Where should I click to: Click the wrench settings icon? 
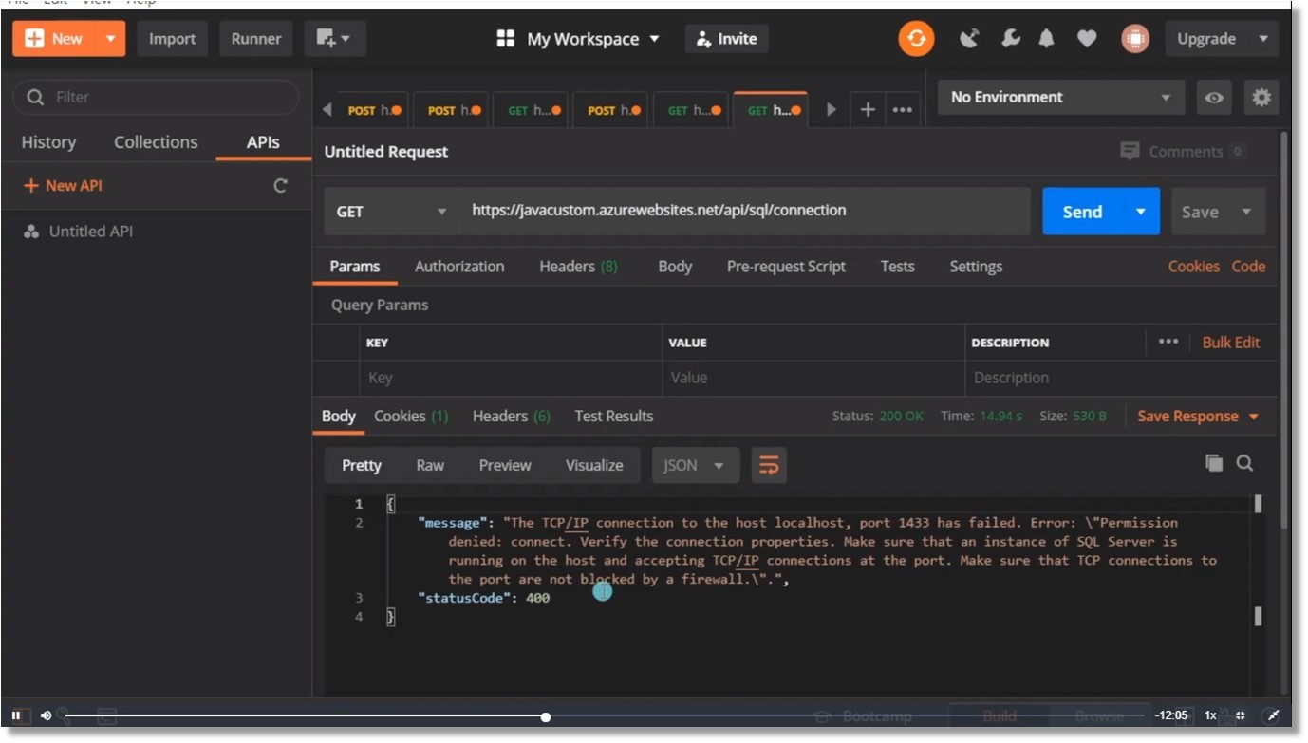pyautogui.click(x=1010, y=39)
